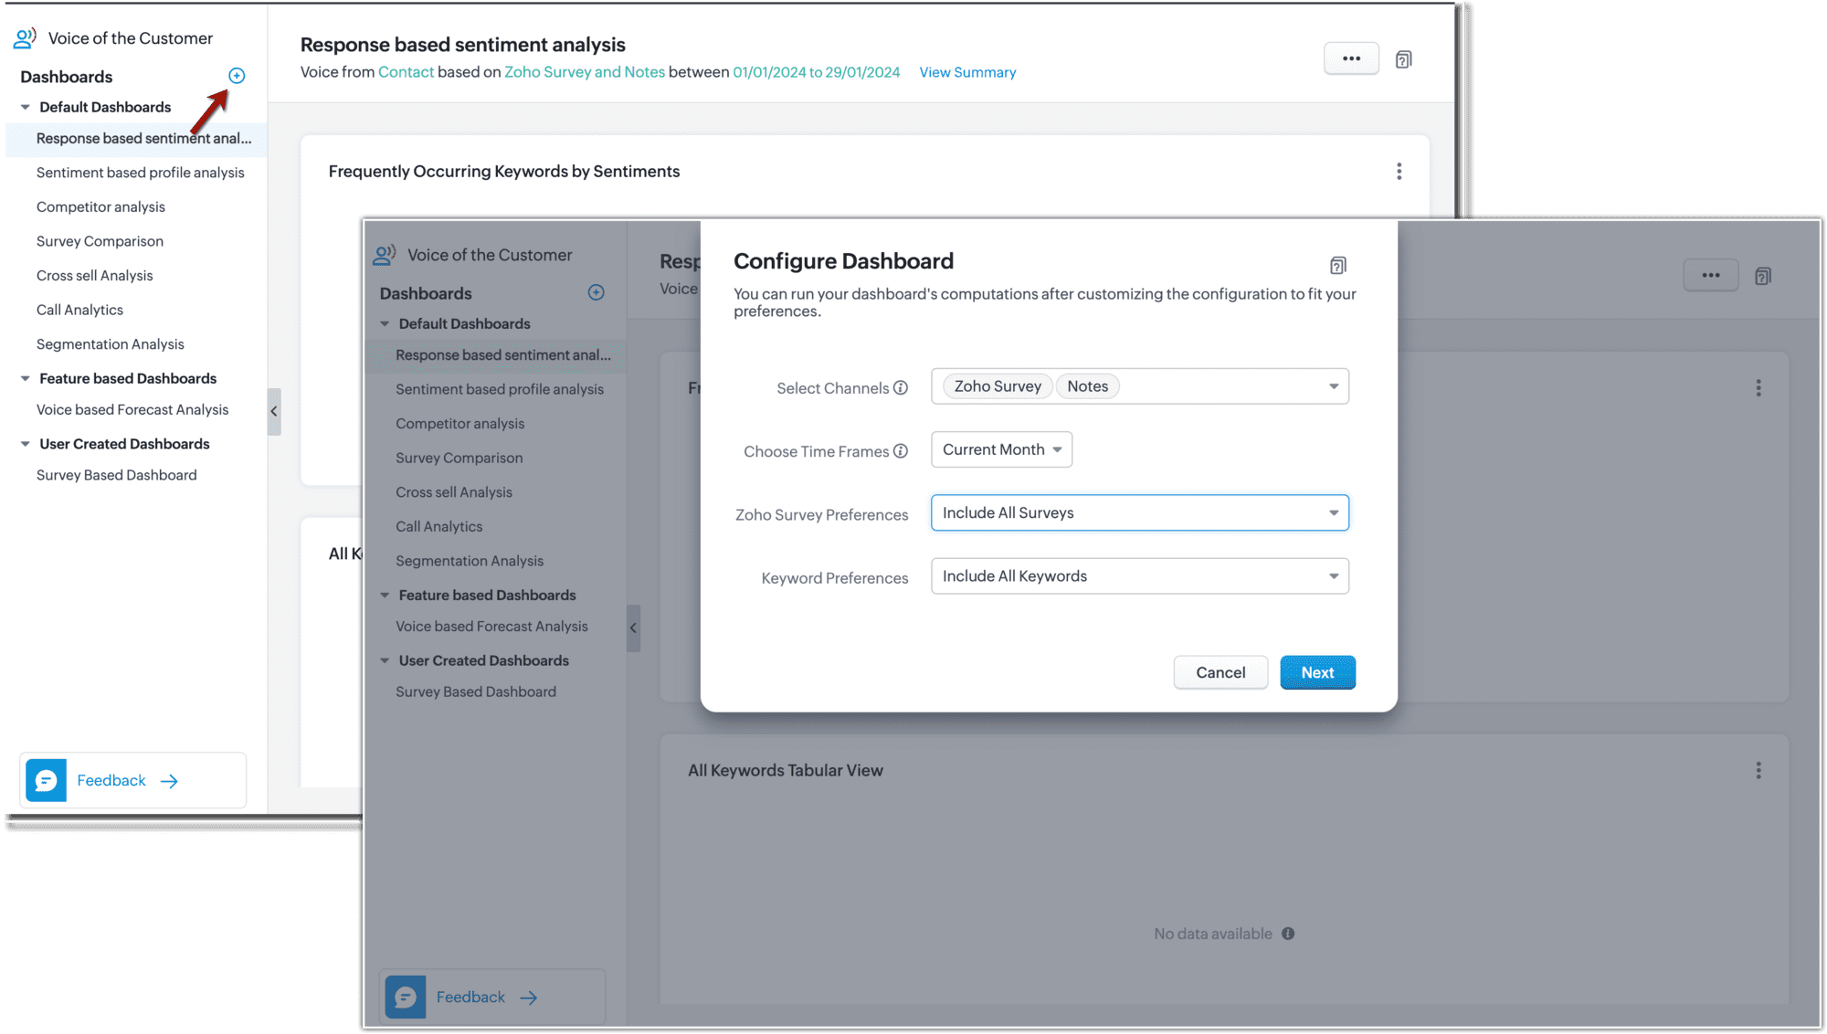This screenshot has width=1827, height=1034.
Task: Open the Include All Surveys dropdown
Action: point(1139,513)
